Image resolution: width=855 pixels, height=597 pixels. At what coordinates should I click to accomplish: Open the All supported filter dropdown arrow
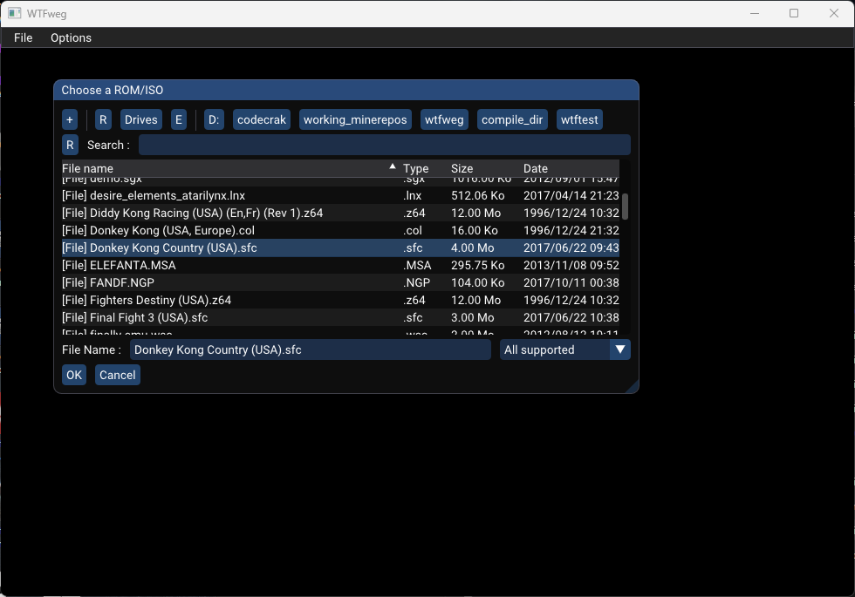point(620,349)
